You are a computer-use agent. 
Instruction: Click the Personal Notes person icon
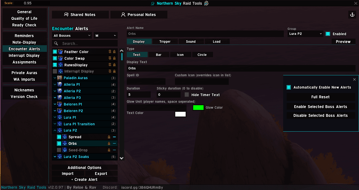pos(123,15)
